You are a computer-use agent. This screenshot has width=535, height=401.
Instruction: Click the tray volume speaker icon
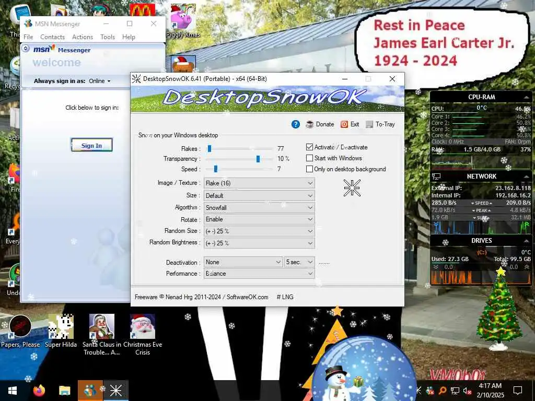[467, 391]
